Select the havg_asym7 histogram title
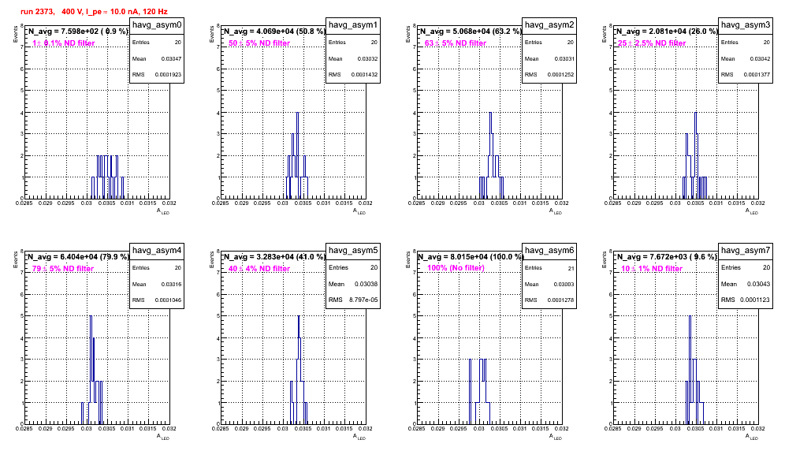 click(x=746, y=251)
